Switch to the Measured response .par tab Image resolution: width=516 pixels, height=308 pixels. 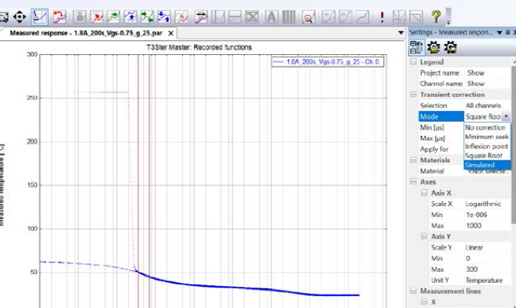click(86, 33)
